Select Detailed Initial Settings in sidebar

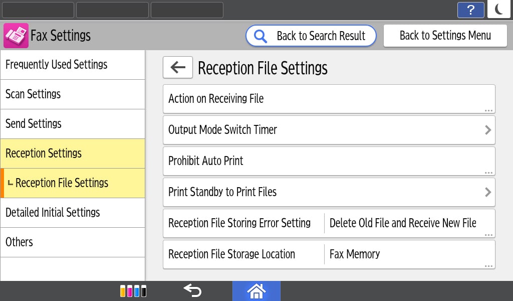(73, 213)
